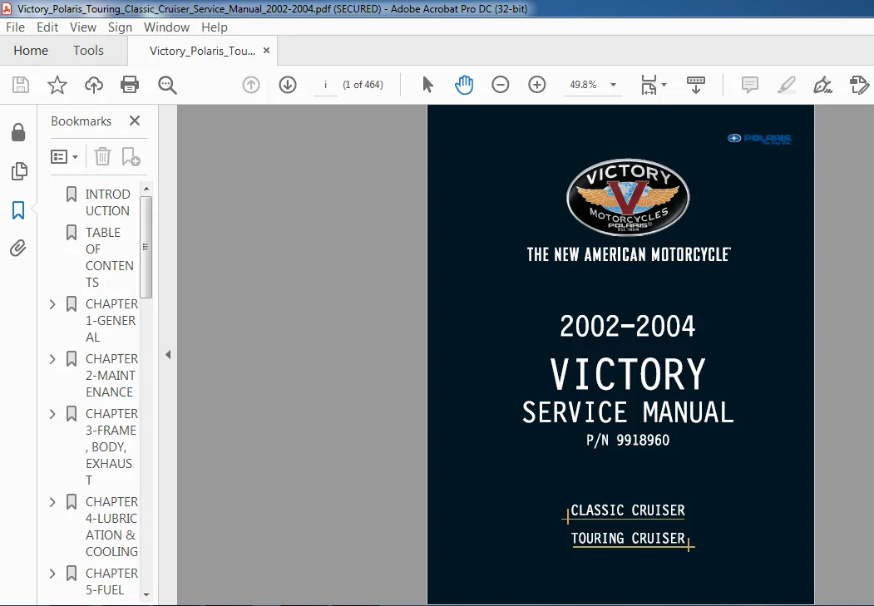
Task: Jump to CHAPTER 3-FRAME, BODY, EXHAUST bookmark
Action: 111,446
